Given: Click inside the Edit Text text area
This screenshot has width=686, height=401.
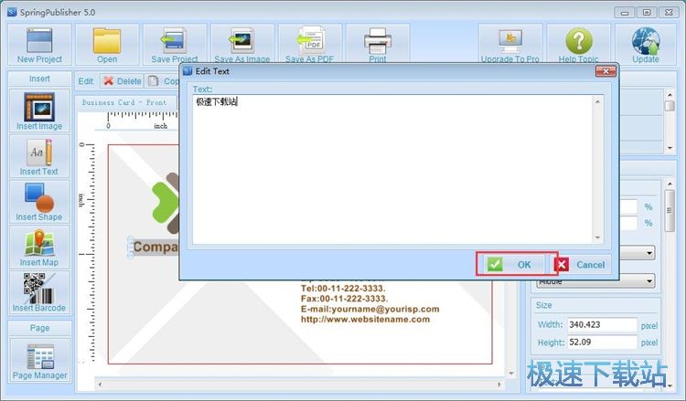Looking at the screenshot, I should 393,170.
